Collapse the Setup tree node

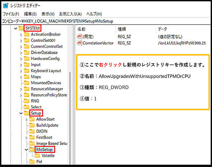(21, 113)
